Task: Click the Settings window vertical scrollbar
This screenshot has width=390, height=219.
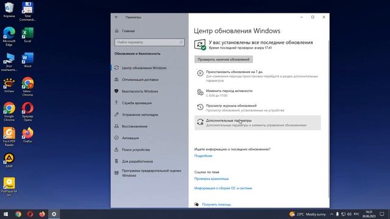Action: (x=328, y=119)
